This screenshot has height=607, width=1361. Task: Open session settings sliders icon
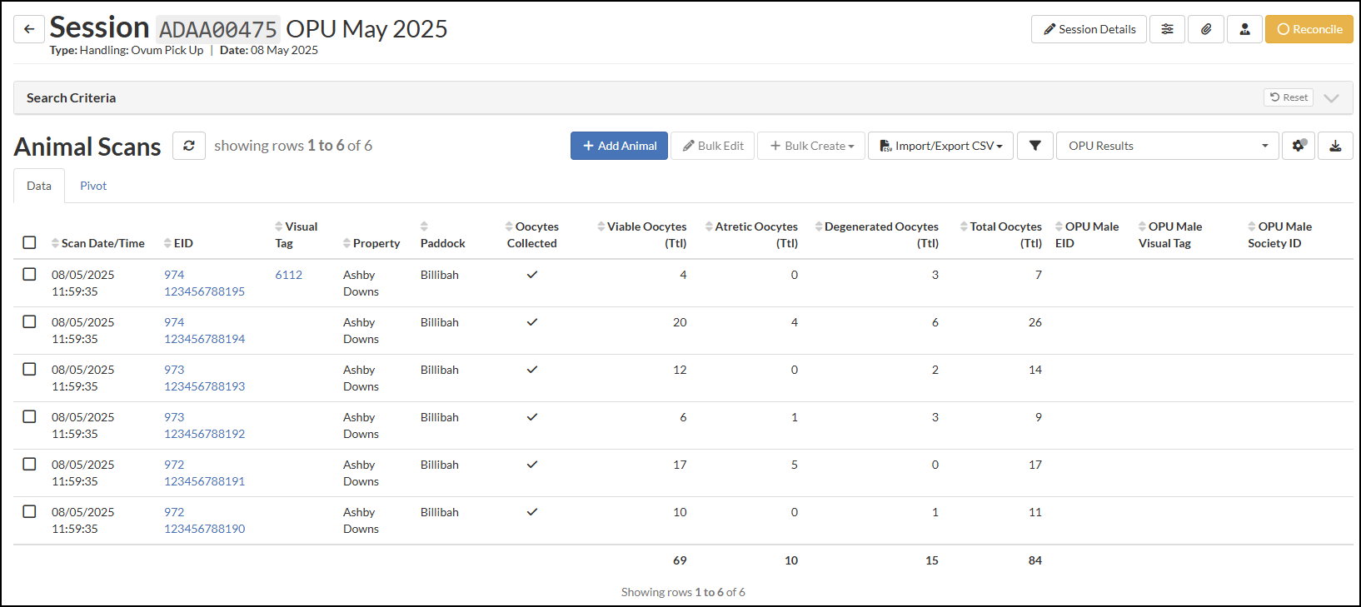point(1167,29)
